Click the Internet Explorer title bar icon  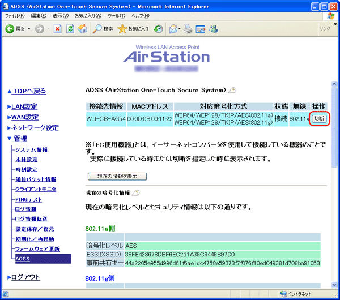tap(6, 6)
